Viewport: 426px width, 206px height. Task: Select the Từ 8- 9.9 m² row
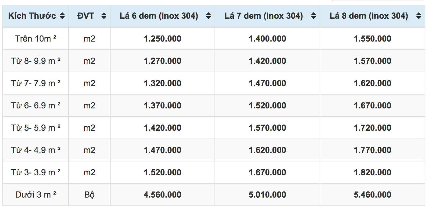[x=36, y=61]
